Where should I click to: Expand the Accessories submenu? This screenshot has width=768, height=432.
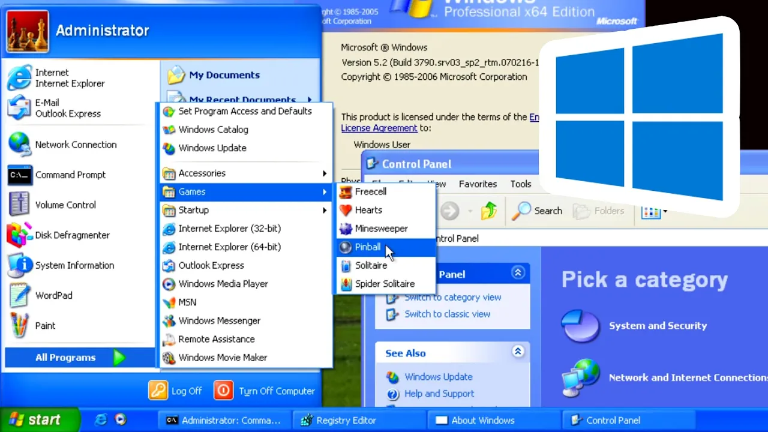coord(245,173)
